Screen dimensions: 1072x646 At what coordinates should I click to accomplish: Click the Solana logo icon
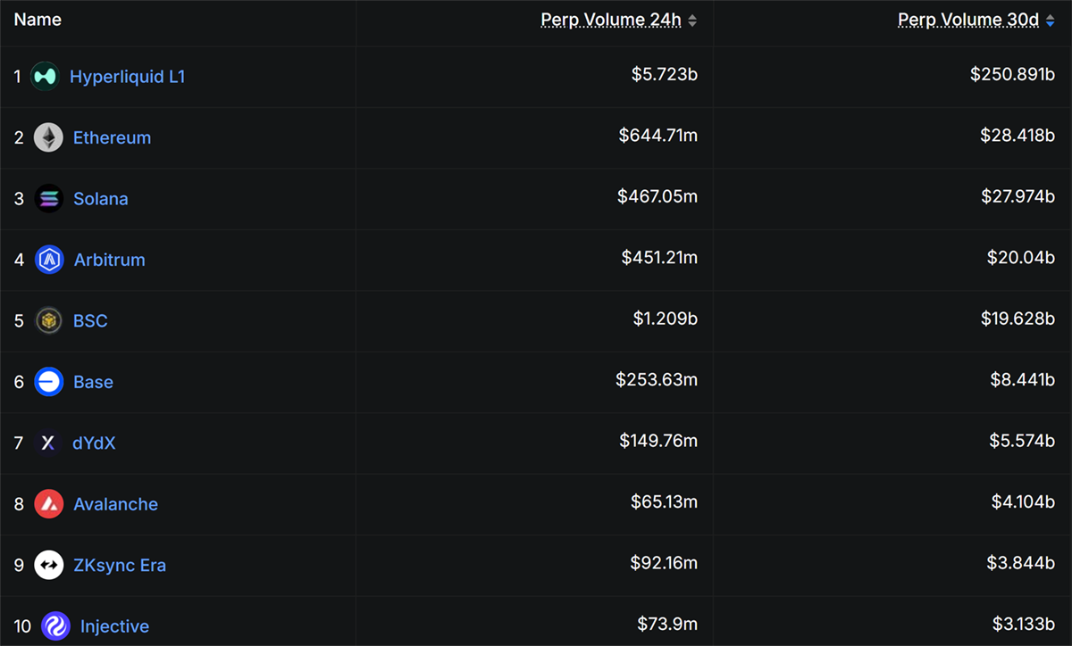(x=49, y=198)
